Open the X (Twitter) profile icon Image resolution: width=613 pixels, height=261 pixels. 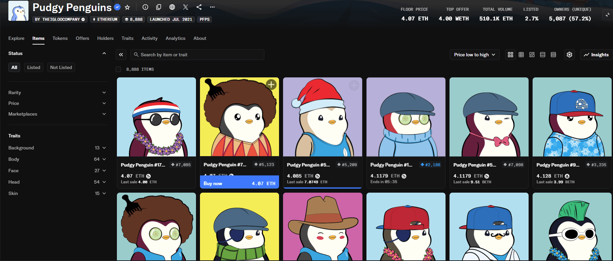tap(186, 7)
